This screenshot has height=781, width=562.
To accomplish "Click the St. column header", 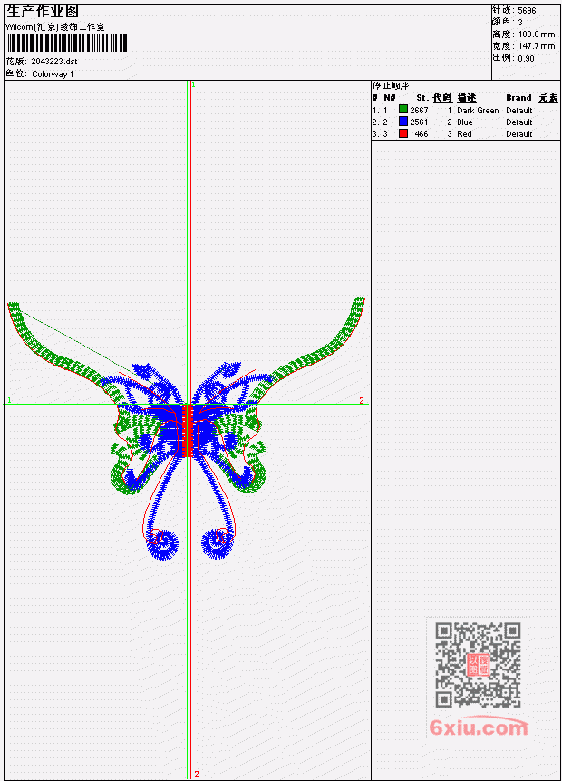I will point(422,98).
